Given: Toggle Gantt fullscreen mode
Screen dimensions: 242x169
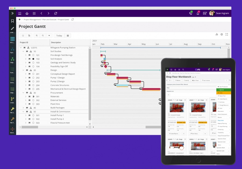Looking at the screenshot, I should (x=227, y=34).
